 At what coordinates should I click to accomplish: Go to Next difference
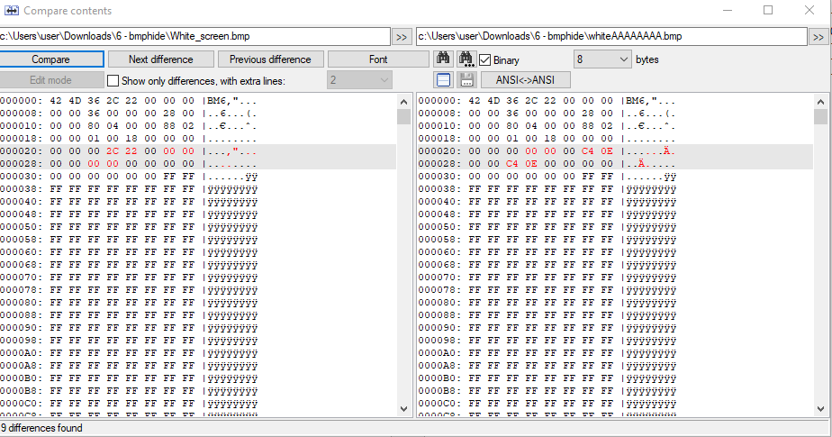click(x=161, y=59)
